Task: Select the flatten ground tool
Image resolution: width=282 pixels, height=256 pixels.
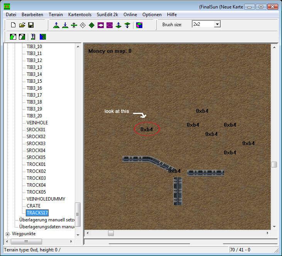Action: [74, 25]
